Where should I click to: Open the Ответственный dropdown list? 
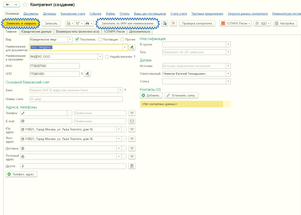[x=228, y=74]
